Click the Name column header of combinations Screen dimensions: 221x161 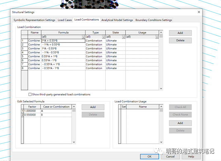point(35,33)
